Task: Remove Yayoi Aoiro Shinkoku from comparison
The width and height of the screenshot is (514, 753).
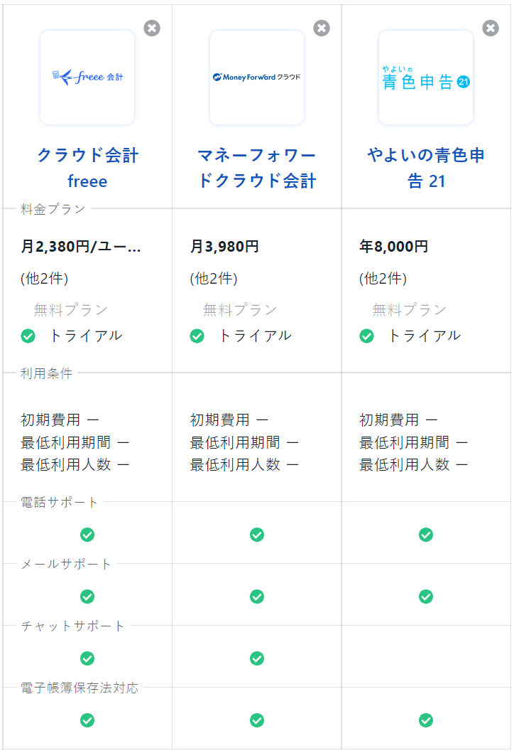Action: pos(491,28)
